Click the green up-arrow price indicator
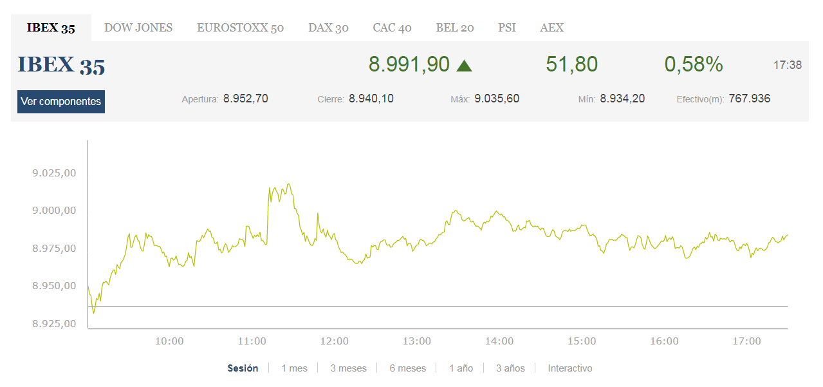Viewport: 823px width, 387px height. (x=464, y=65)
